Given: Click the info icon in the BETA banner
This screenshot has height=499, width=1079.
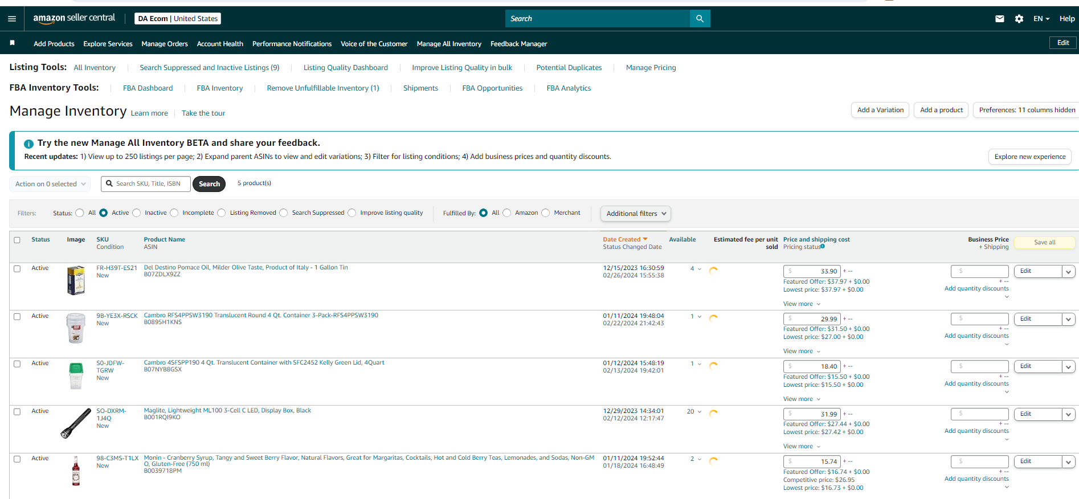Looking at the screenshot, I should pyautogui.click(x=28, y=144).
